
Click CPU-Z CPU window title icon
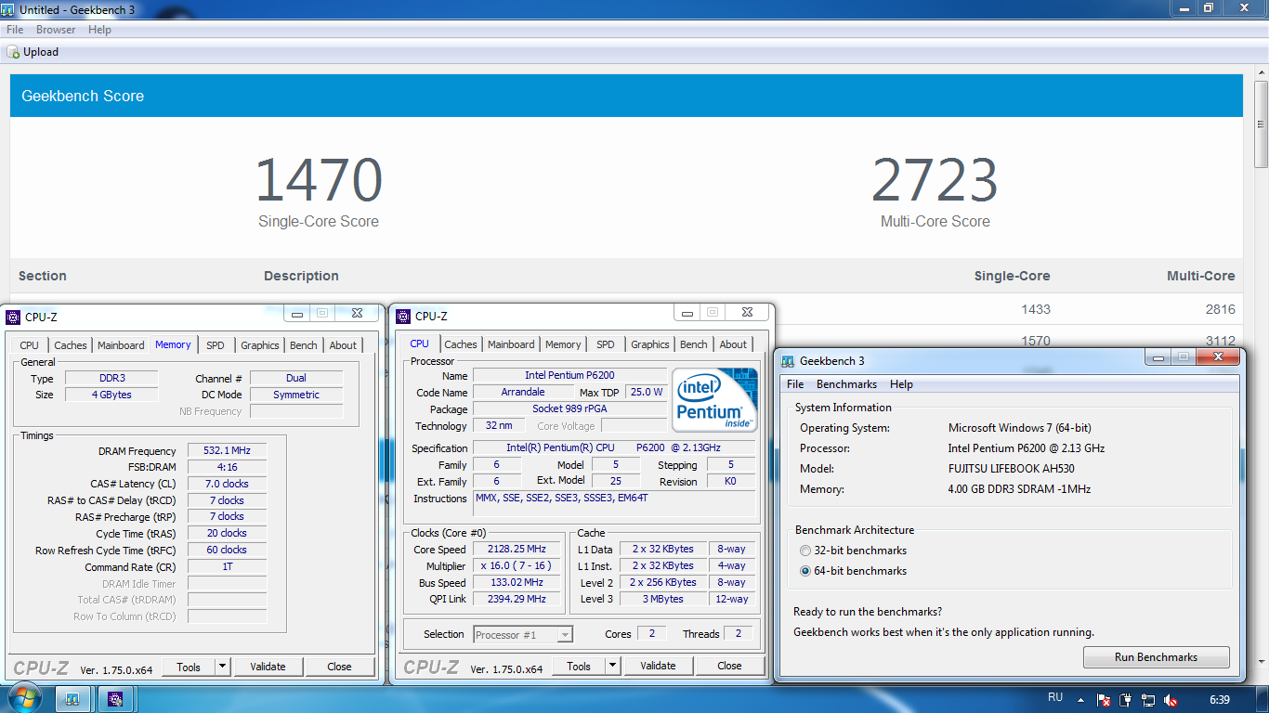click(403, 316)
